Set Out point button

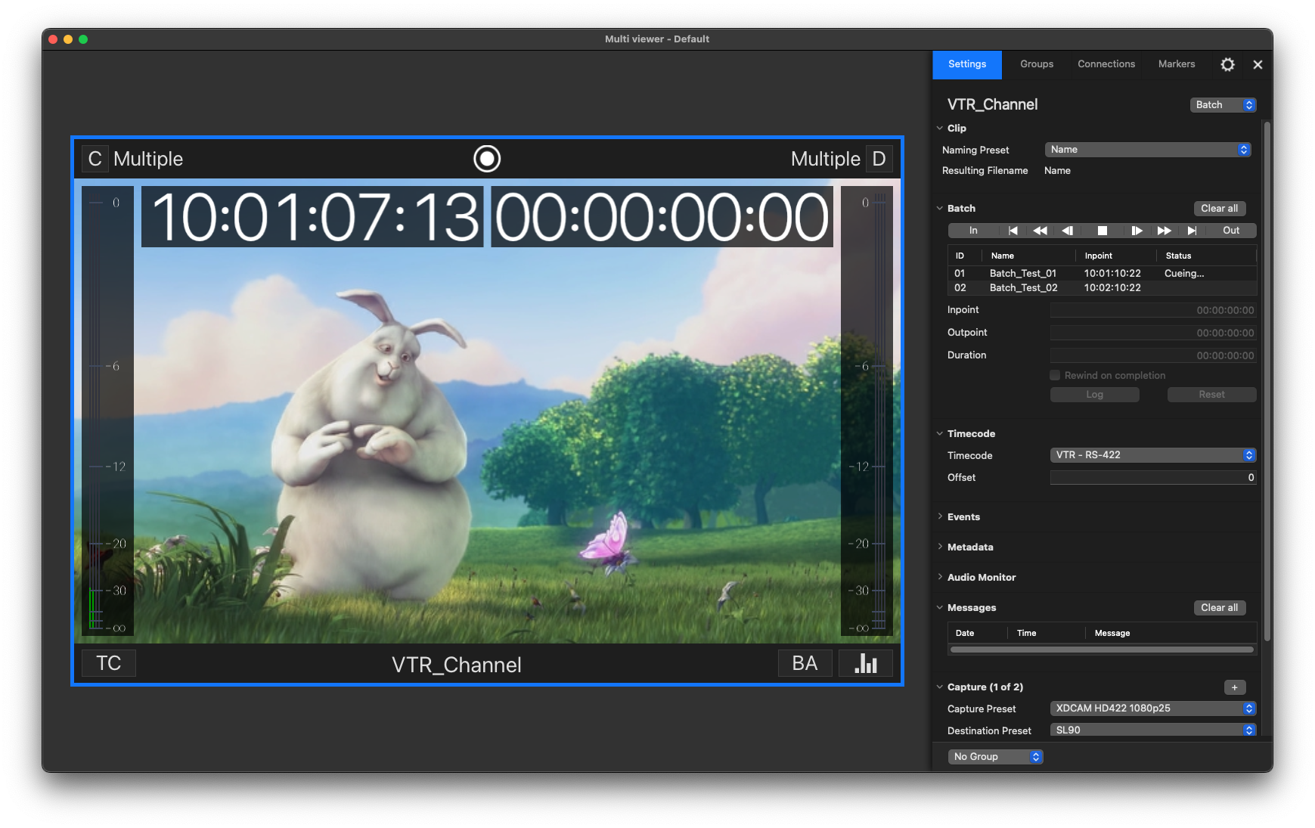tap(1231, 231)
